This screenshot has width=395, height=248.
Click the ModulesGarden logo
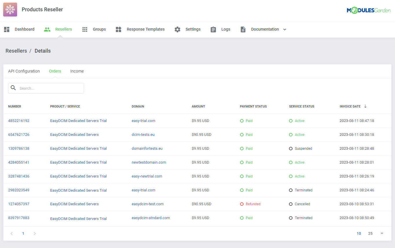pyautogui.click(x=369, y=10)
